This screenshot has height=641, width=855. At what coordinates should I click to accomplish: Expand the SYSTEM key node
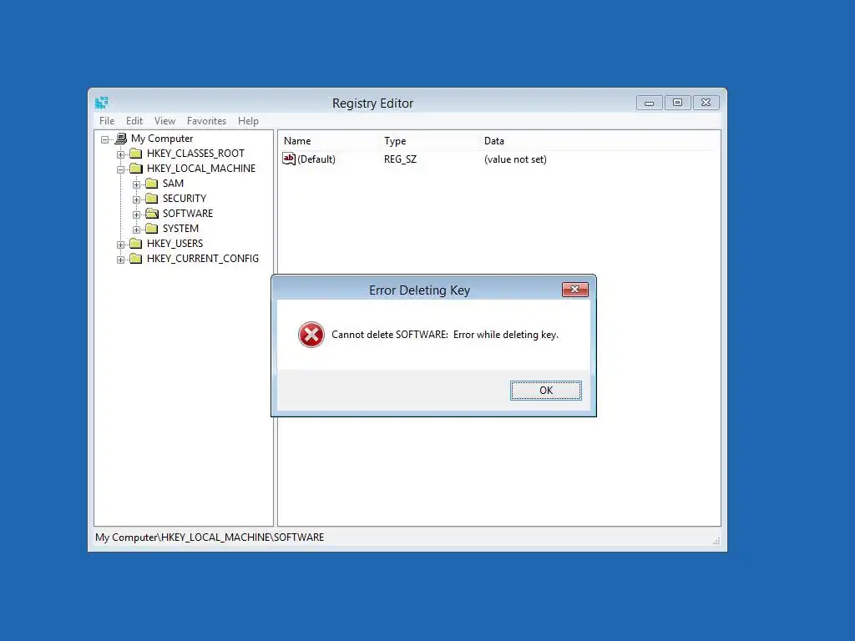[136, 230]
